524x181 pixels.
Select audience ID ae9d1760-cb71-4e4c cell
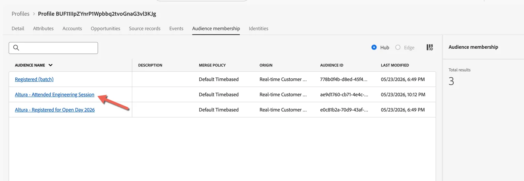click(x=344, y=94)
